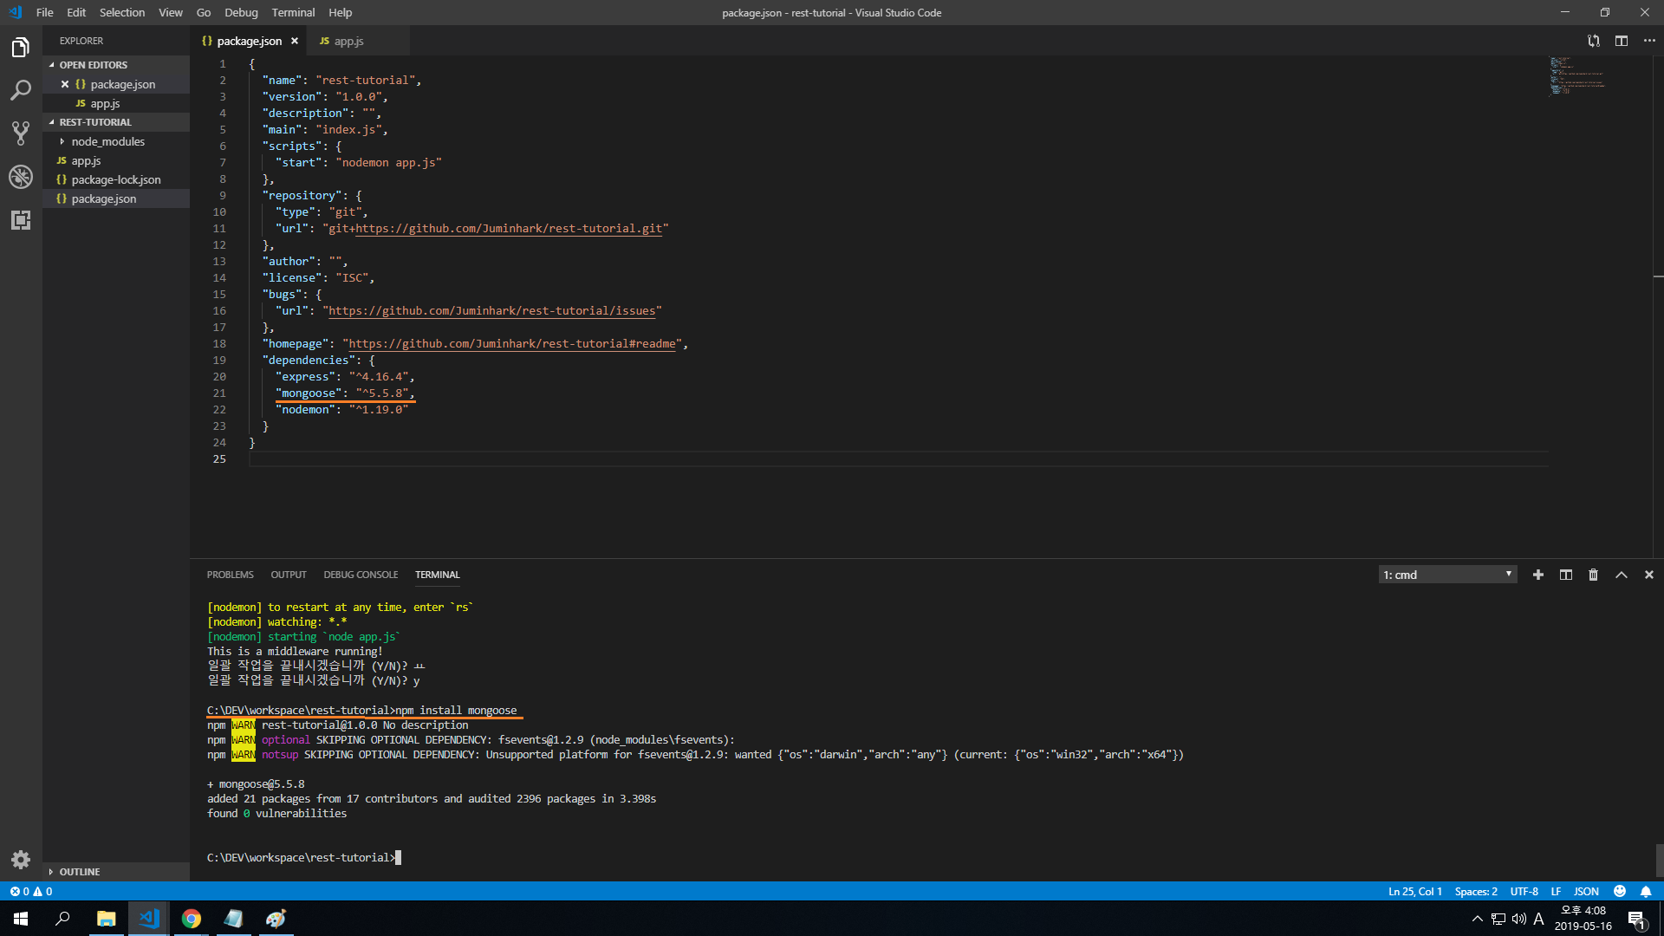Open notifications bell in status bar

tap(1646, 891)
